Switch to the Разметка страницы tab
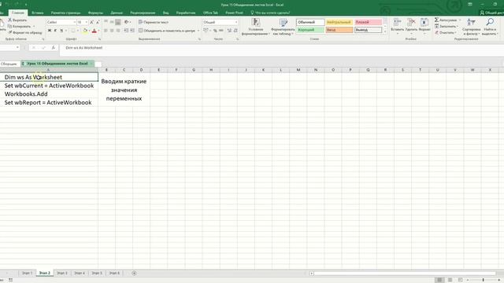Screen dimensions: 504x283 click(x=65, y=13)
